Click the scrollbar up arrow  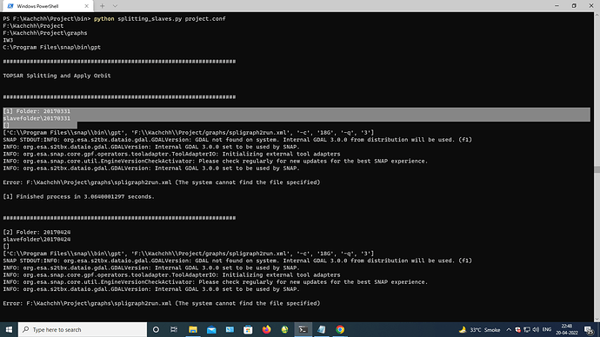click(x=597, y=15)
